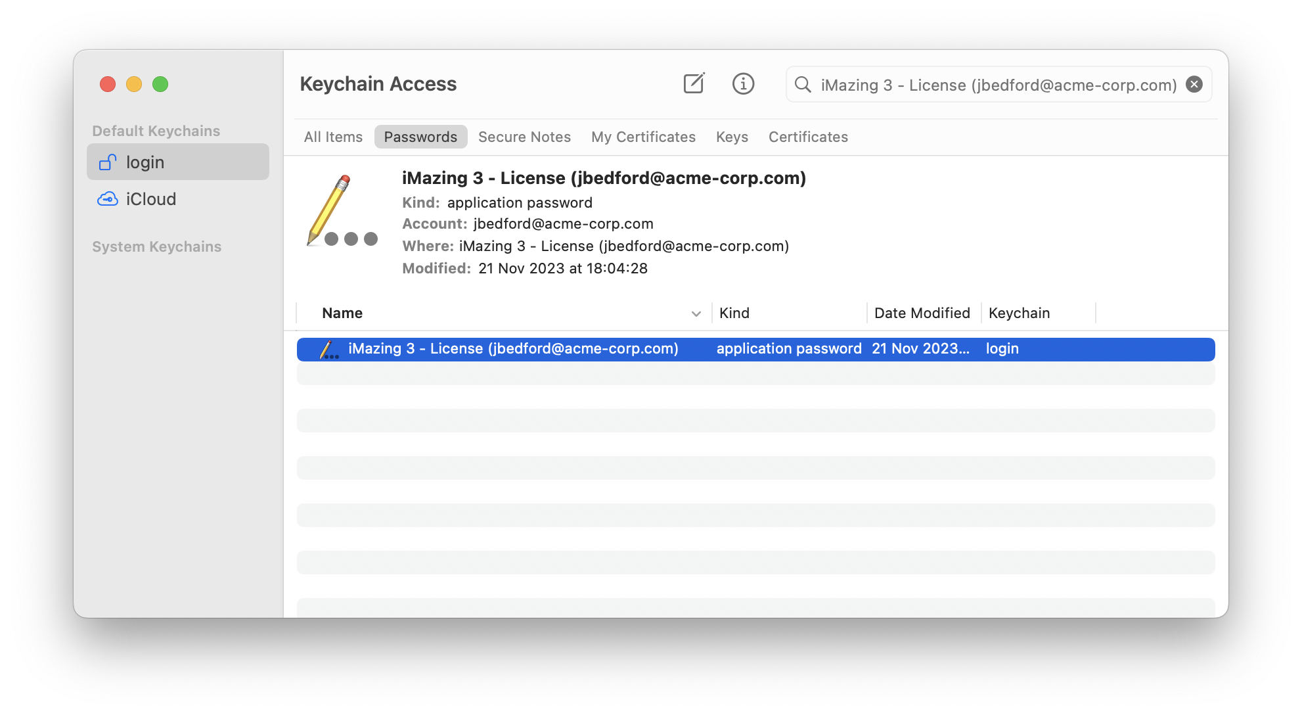Toggle sort order chevron in Name column

(x=696, y=313)
